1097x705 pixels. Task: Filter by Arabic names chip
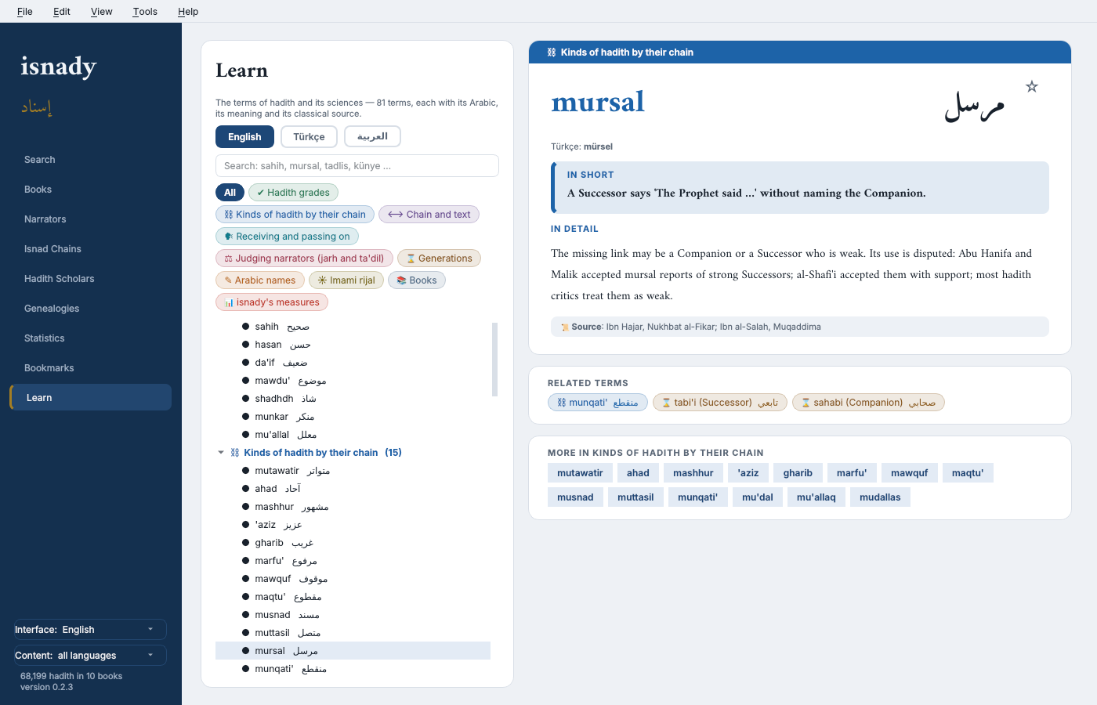pyautogui.click(x=260, y=280)
